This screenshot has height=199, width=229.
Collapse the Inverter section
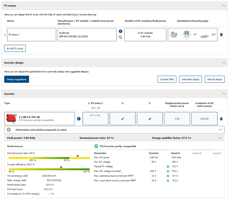tap(224, 93)
